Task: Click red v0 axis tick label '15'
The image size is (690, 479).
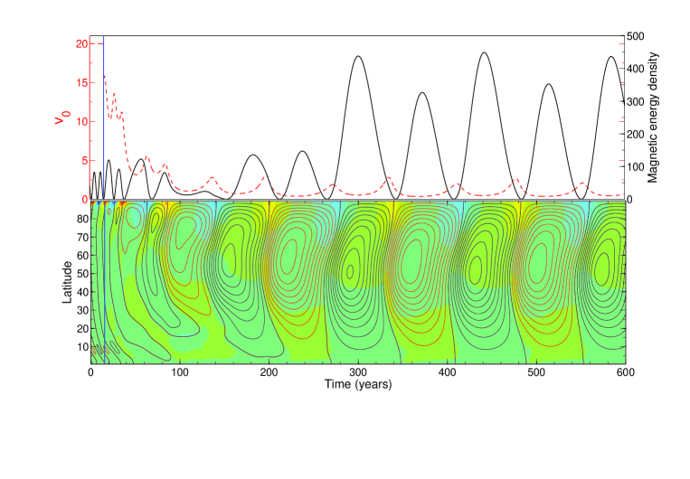Action: [x=82, y=82]
